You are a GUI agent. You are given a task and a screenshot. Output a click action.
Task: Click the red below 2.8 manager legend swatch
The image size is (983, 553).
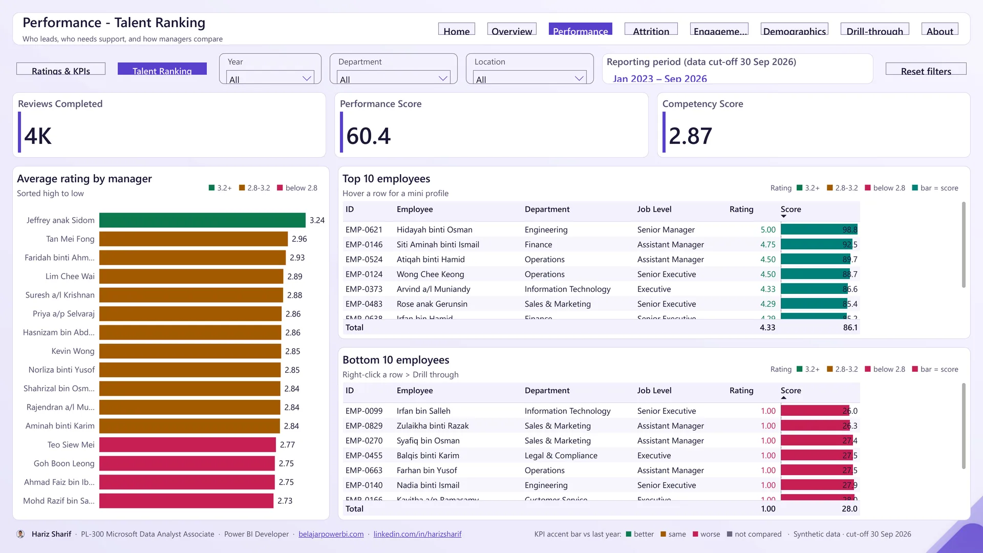tap(280, 188)
